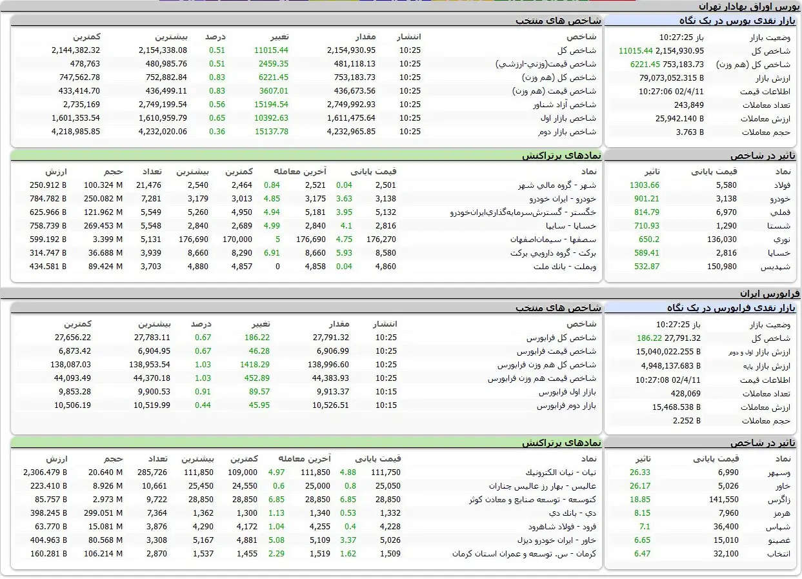Open نیان - نیان الکترونیک symbol
Viewport: 802px width, 579px height.
[561, 472]
